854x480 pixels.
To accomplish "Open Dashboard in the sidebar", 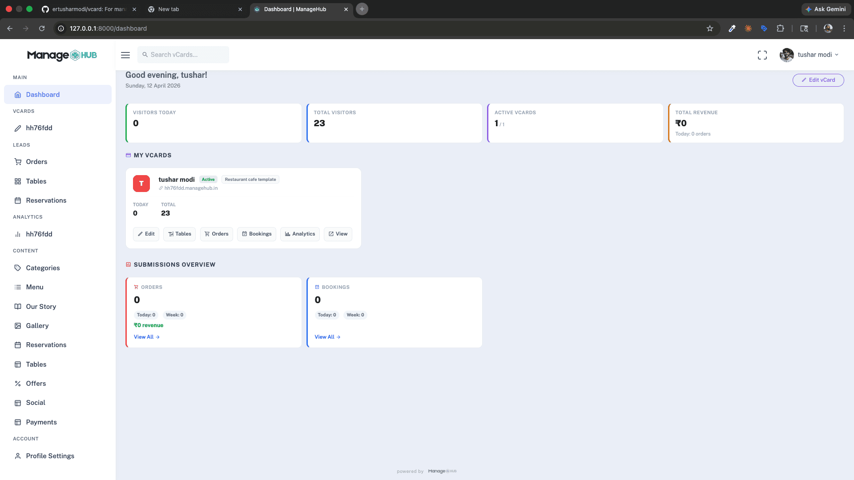I will pos(58,95).
